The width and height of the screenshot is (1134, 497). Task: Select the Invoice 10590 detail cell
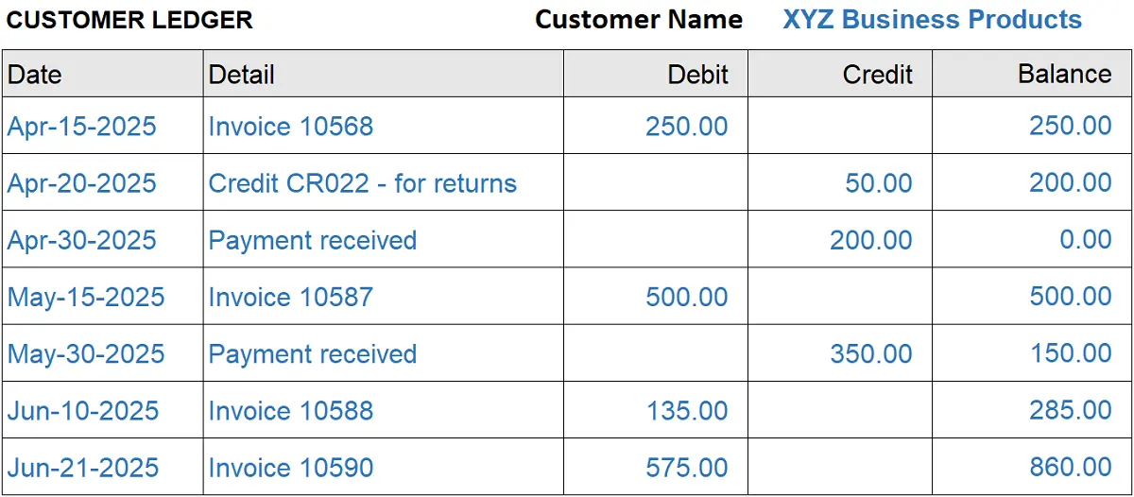click(x=291, y=467)
